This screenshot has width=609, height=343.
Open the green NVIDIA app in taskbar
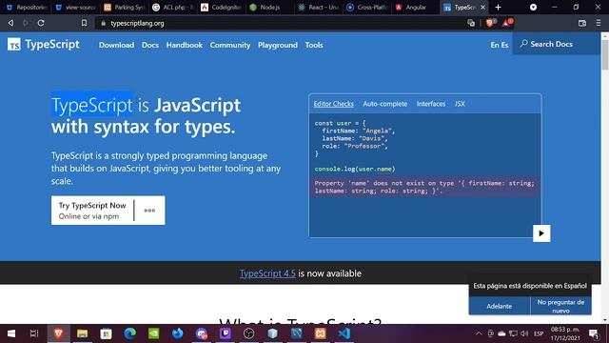[x=154, y=333]
